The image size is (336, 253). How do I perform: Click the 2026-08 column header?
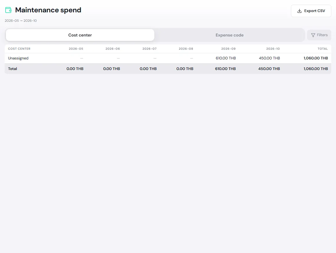(x=186, y=49)
